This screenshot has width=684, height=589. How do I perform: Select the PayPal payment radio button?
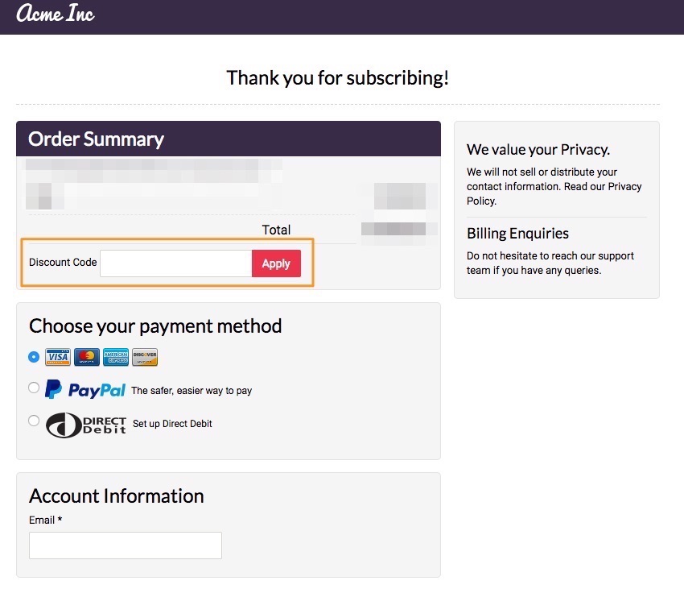[x=34, y=388]
